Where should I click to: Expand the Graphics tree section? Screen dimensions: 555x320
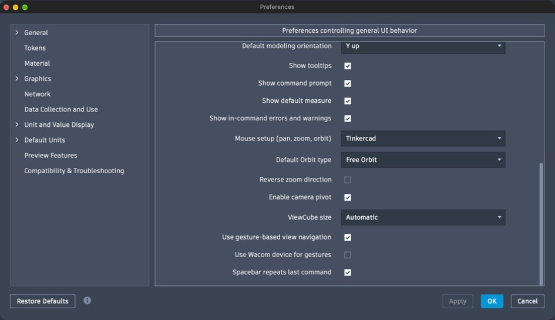click(16, 78)
